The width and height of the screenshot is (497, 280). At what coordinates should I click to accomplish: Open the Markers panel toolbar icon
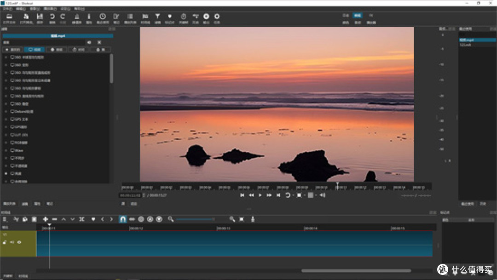[169, 17]
